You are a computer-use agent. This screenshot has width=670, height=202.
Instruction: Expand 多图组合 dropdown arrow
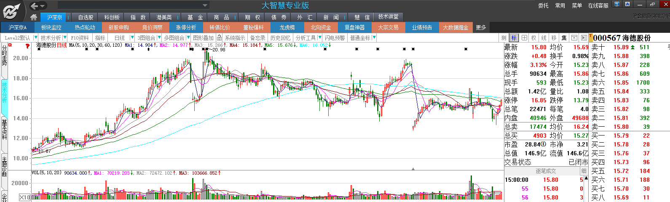point(188,38)
